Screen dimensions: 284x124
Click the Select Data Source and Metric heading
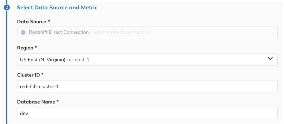[x=57, y=8]
